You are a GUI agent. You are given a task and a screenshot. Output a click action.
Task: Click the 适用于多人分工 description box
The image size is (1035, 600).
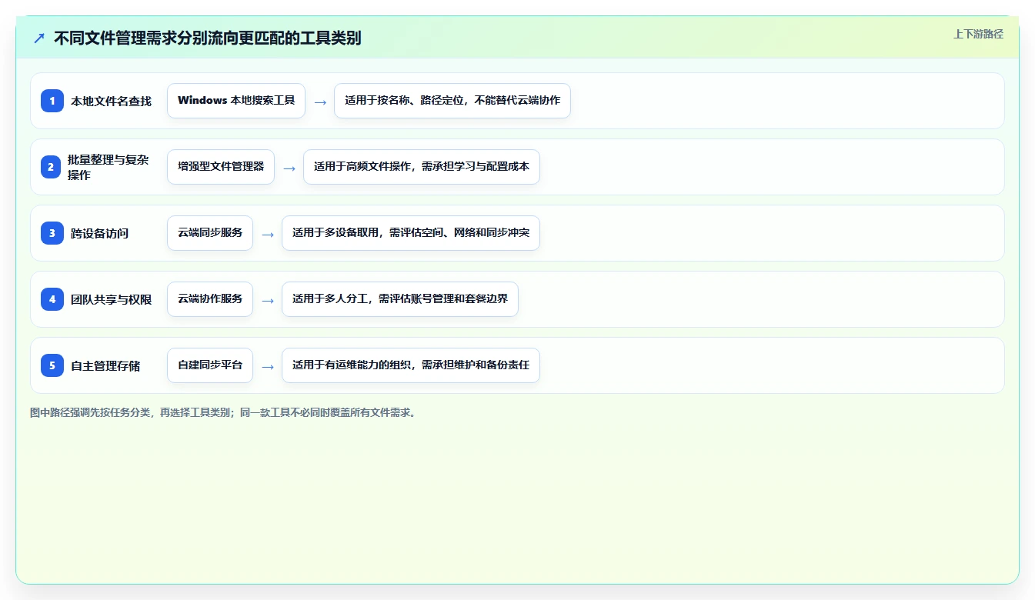[400, 299]
